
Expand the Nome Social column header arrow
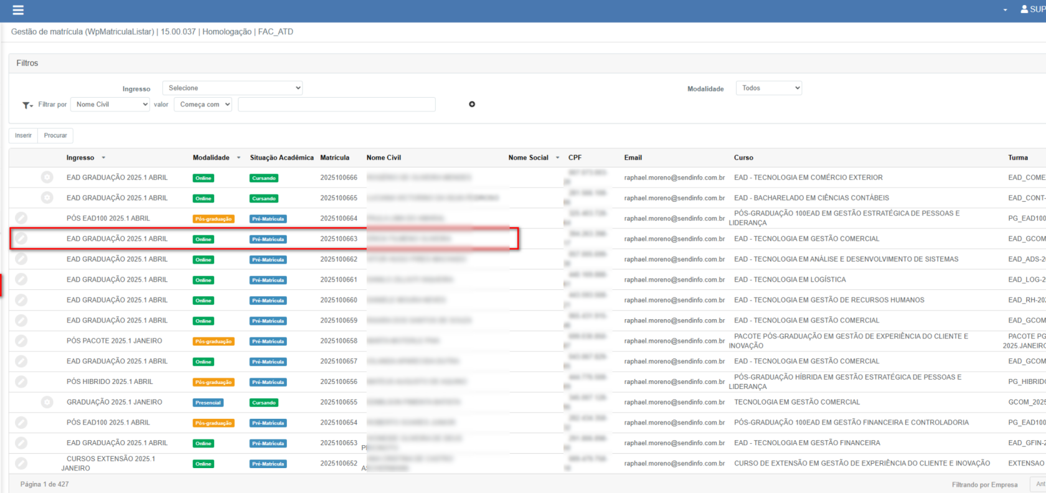click(x=557, y=158)
